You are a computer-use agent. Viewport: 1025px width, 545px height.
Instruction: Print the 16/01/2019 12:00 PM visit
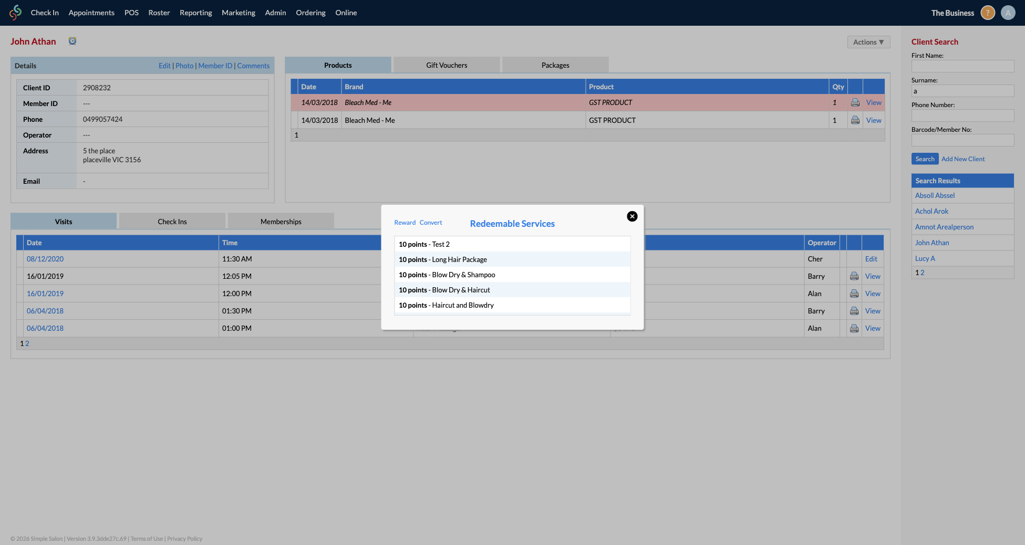pos(854,293)
